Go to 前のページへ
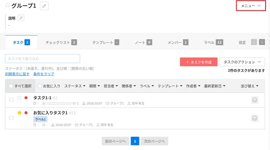This screenshot has width=270, height=150. click(x=115, y=141)
